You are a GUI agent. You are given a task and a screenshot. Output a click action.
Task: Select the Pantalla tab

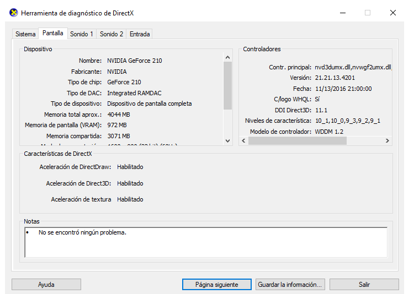(x=53, y=33)
